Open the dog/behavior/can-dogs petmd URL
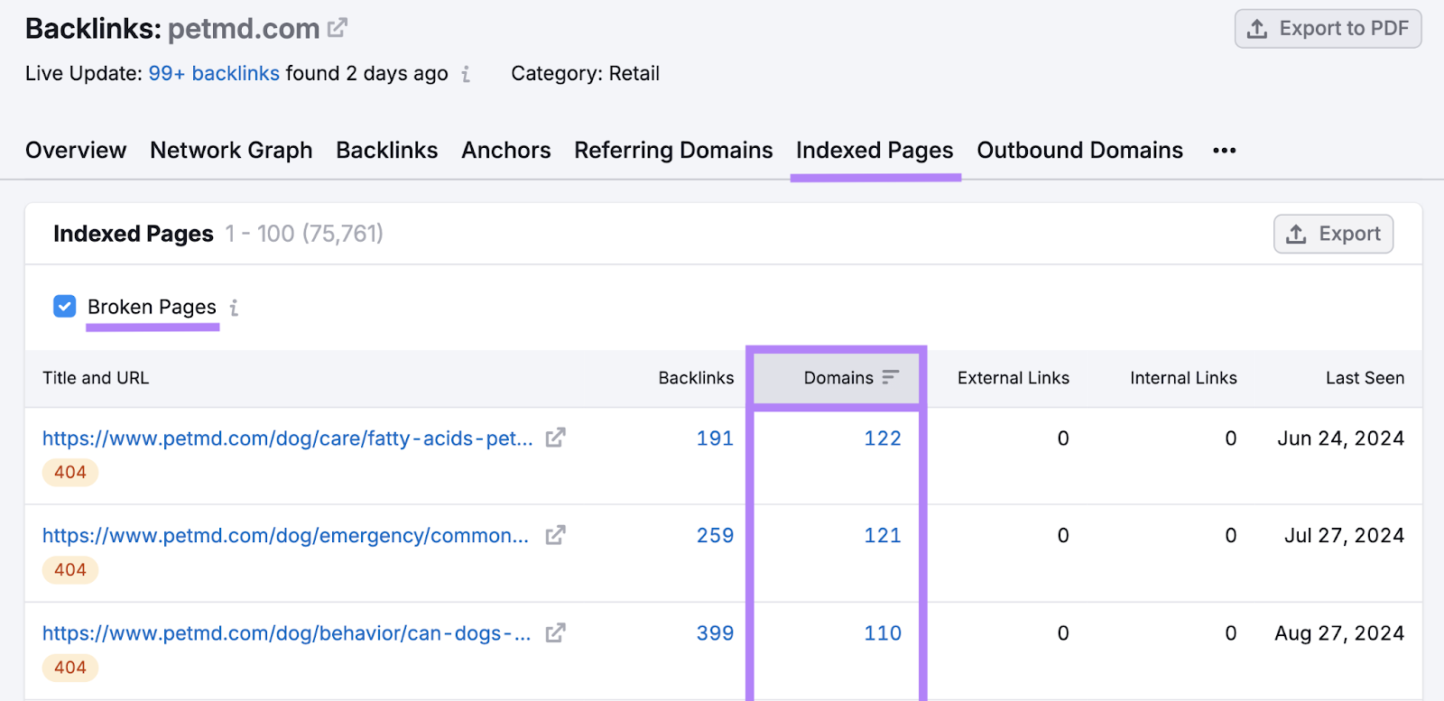This screenshot has height=701, width=1444. point(287,633)
